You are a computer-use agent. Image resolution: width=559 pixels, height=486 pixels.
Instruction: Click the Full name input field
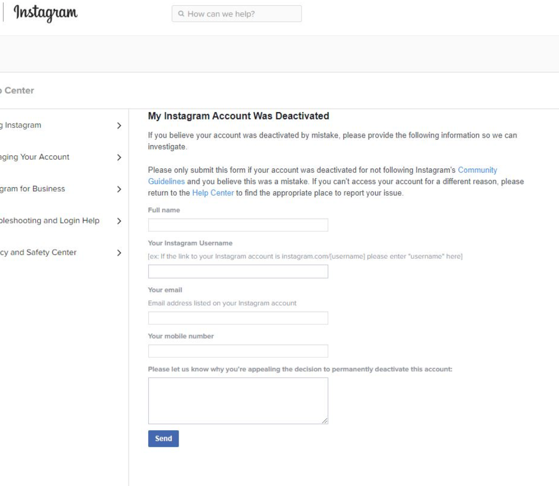(238, 225)
